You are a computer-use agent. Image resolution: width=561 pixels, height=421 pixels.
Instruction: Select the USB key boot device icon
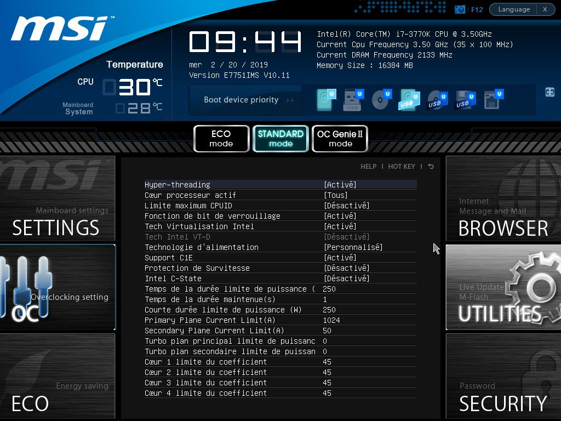[353, 100]
